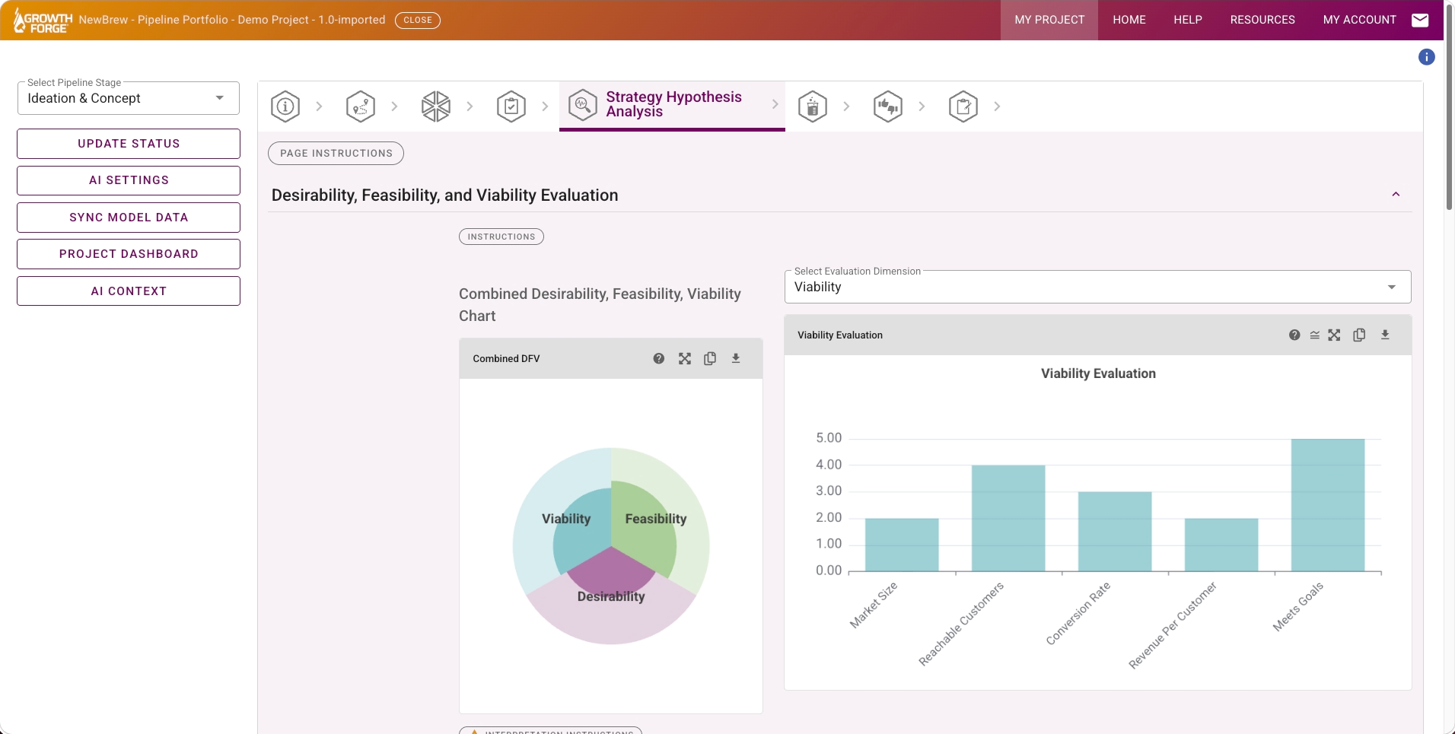Image resolution: width=1455 pixels, height=734 pixels.
Task: Open the sixth pipeline step experiment icon
Action: point(813,106)
